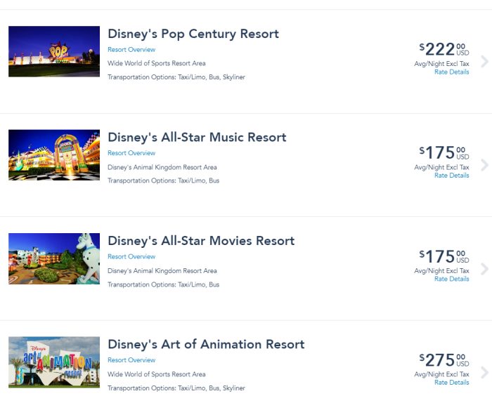Click Resort Overview link for Pop Century
The width and height of the screenshot is (492, 396).
131,50
